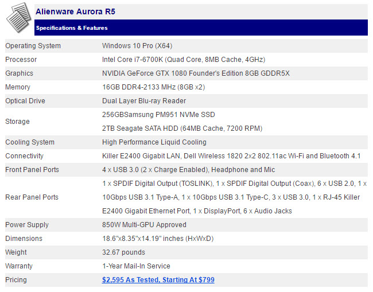Select the Rear Panel Ports label
The image size is (373, 292).
pyautogui.click(x=32, y=197)
